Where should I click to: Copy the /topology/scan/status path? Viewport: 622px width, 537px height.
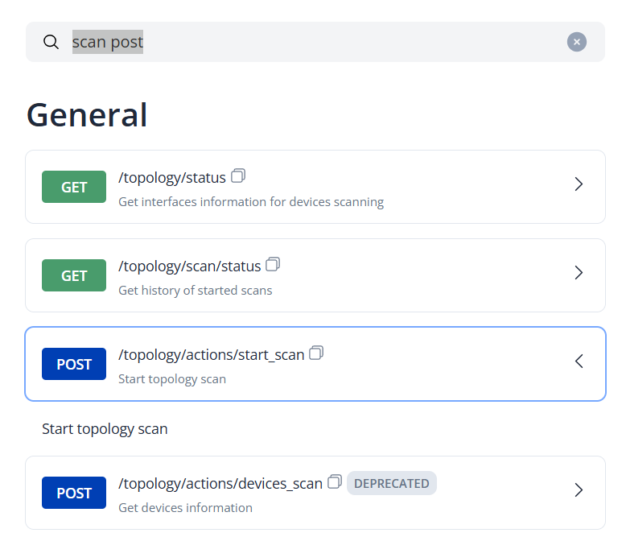coord(273,264)
